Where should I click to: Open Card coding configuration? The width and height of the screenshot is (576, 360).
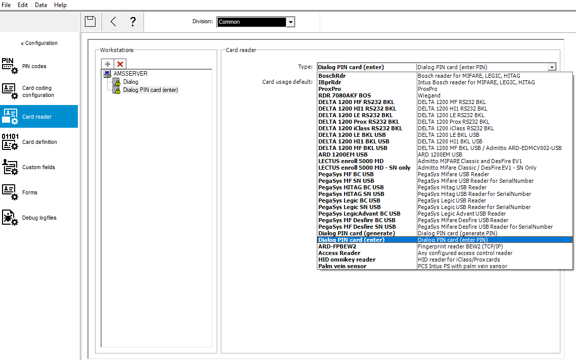pyautogui.click(x=37, y=91)
